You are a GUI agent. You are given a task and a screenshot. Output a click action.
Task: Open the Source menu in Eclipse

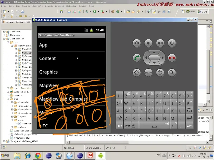click(x=26, y=6)
